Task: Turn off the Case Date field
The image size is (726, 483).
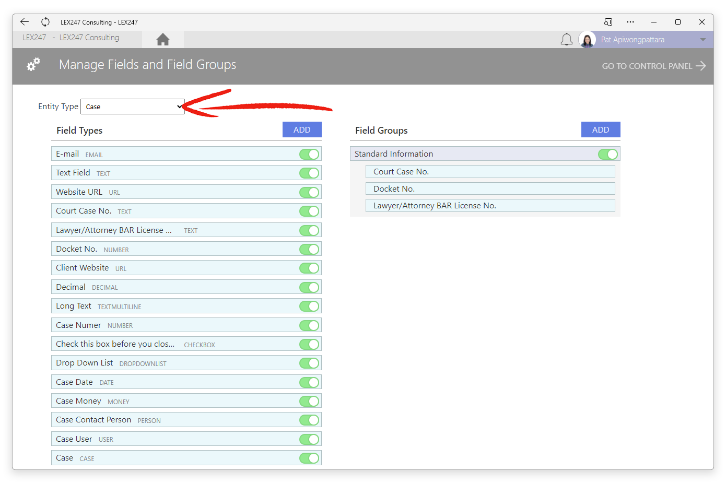Action: [309, 382]
